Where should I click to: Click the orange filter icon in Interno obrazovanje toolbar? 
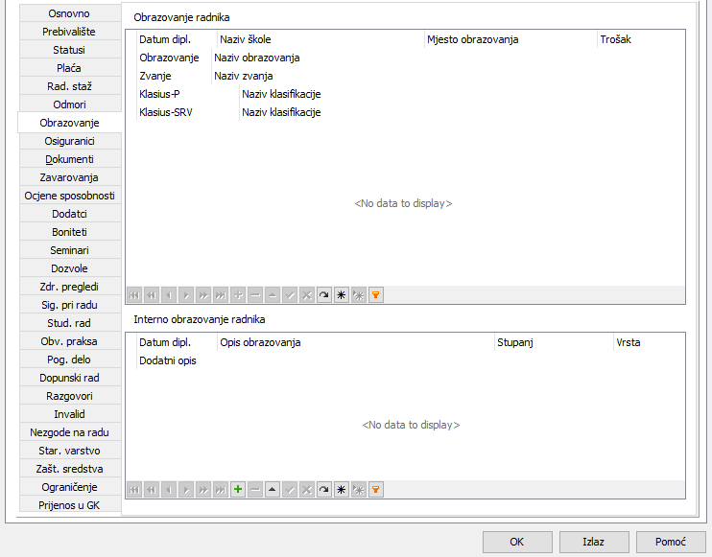376,490
